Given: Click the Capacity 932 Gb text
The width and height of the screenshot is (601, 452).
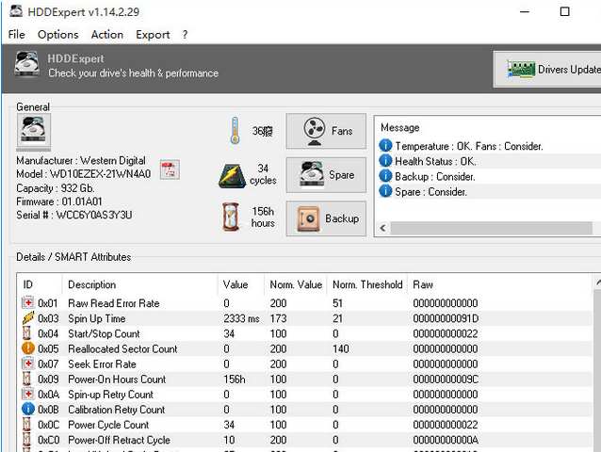Looking at the screenshot, I should point(56,188).
